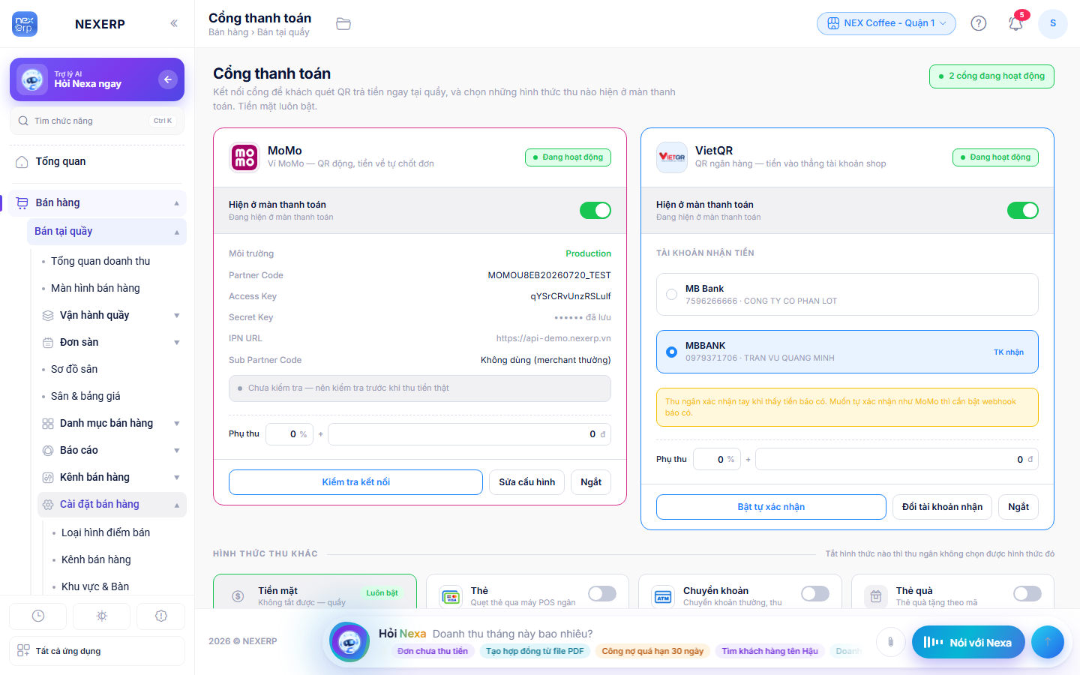Attach a file with the paperclip icon
This screenshot has width=1080, height=675.
(x=890, y=642)
